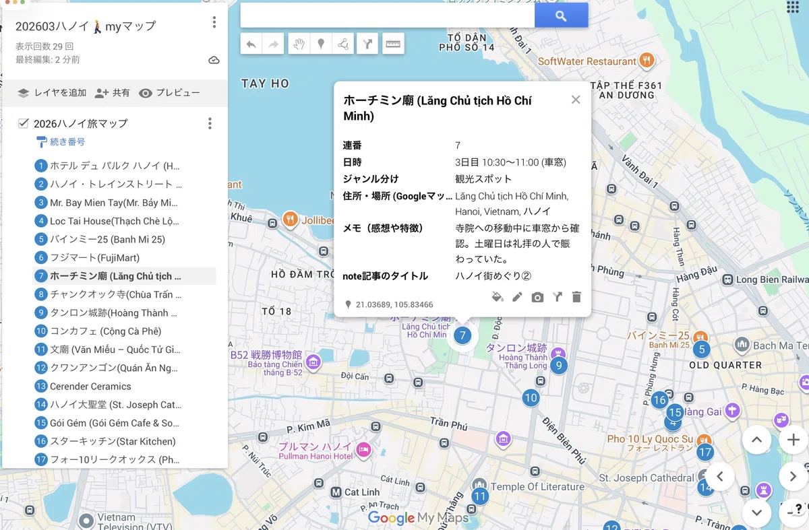809x530 pixels.
Task: Close the ホーチミン廟 info popup
Action: (576, 100)
